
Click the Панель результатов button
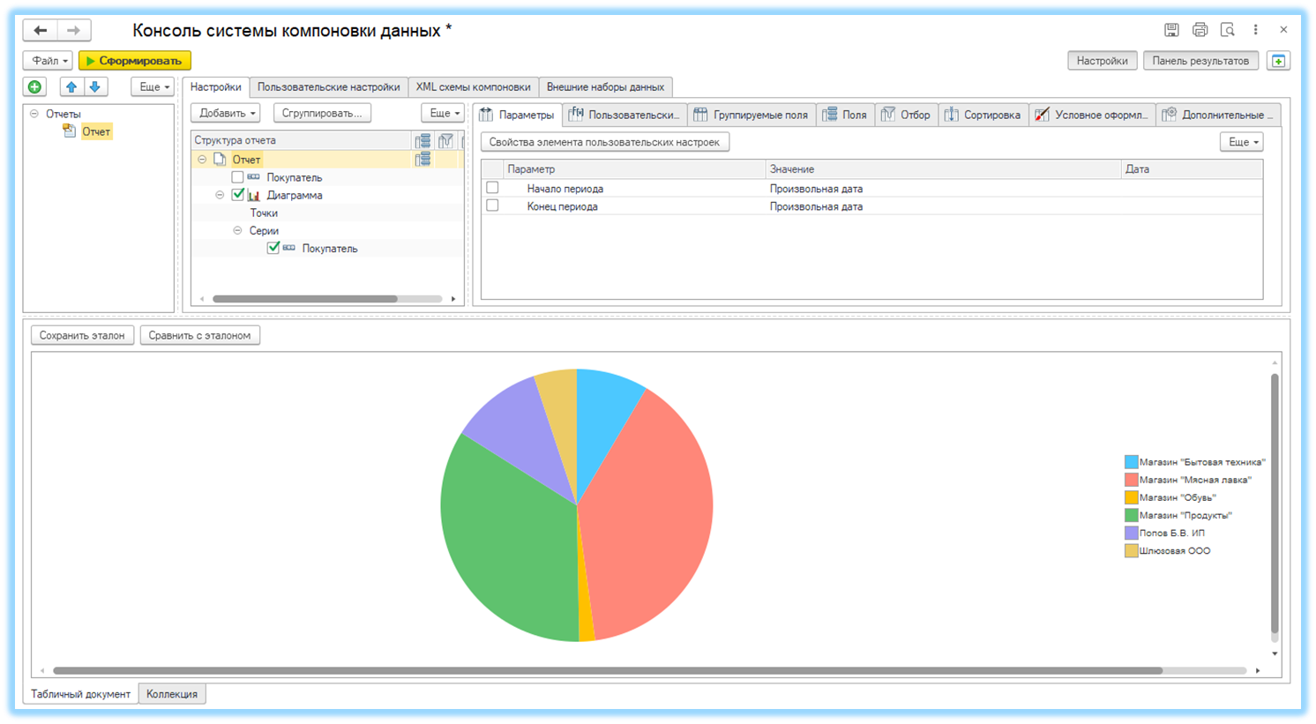(1200, 61)
